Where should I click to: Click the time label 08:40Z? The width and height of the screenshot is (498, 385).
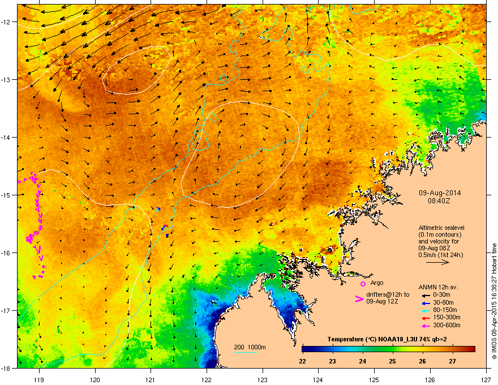pyautogui.click(x=439, y=201)
